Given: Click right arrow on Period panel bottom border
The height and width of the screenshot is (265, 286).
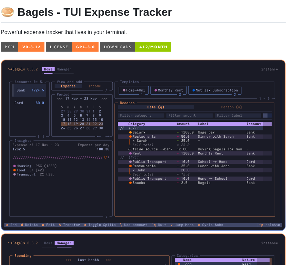Looking at the screenshot, I should pyautogui.click(x=107, y=136).
